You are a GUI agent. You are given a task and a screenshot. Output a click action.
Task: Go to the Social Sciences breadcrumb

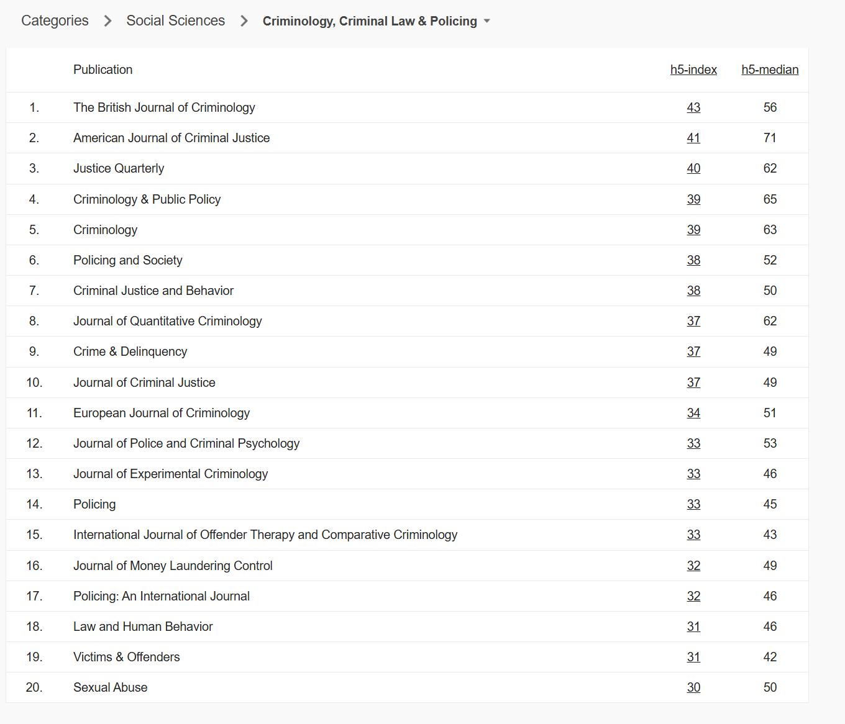(175, 20)
